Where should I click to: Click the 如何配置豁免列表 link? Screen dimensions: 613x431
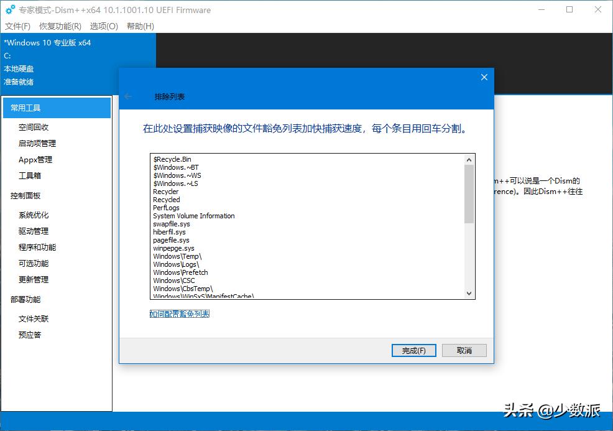tap(180, 313)
